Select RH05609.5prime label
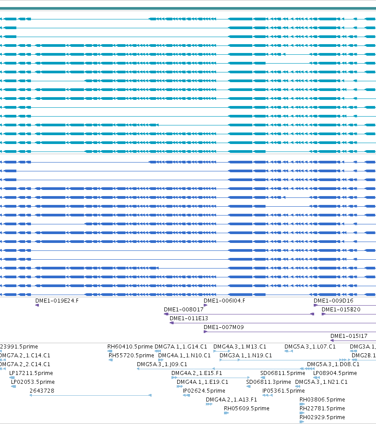Viewport: 376px width, 424px height. [247, 409]
